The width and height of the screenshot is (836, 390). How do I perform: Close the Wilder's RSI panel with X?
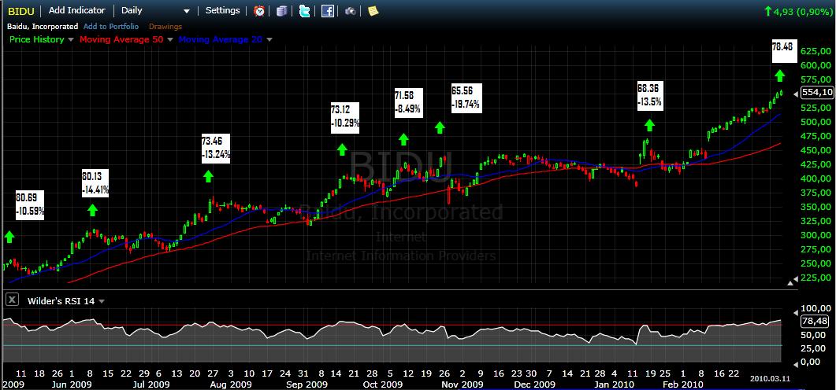[12, 300]
